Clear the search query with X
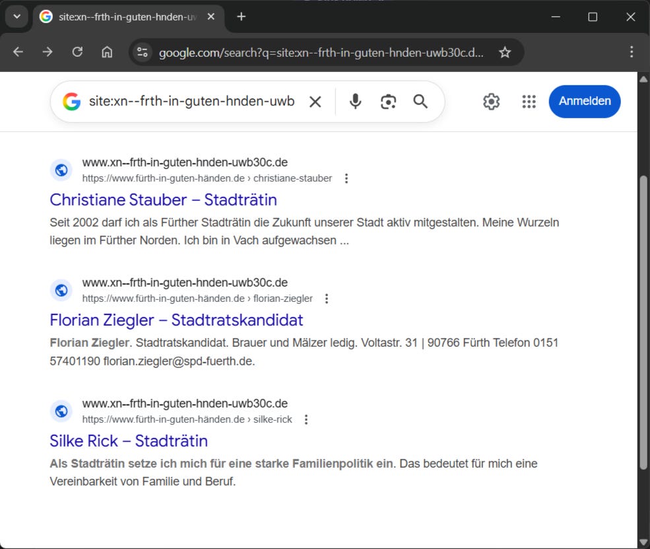 pyautogui.click(x=315, y=102)
